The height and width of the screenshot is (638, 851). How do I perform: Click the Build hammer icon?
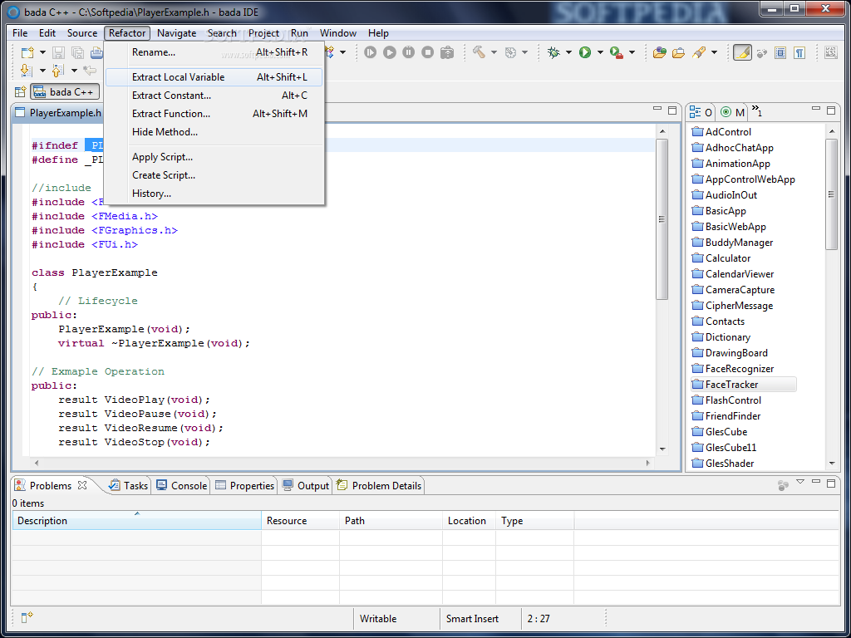point(480,52)
